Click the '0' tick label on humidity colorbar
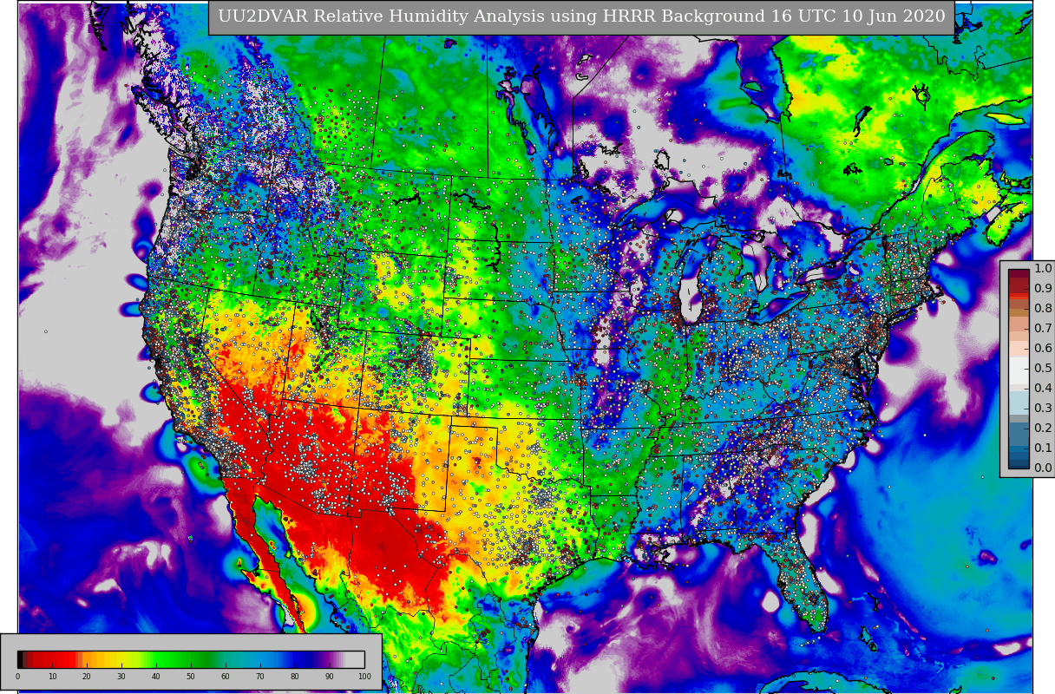 [17, 677]
